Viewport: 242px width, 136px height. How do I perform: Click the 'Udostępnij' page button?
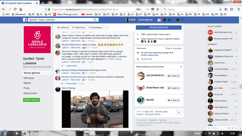click(x=95, y=28)
